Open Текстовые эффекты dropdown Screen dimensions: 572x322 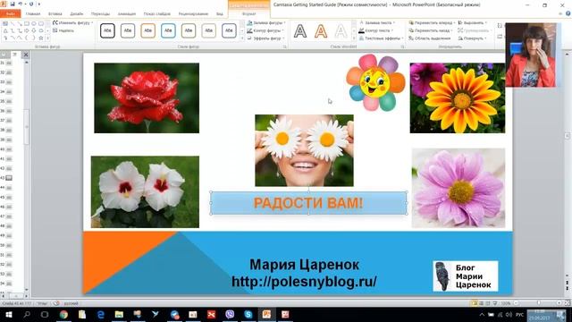click(382, 38)
